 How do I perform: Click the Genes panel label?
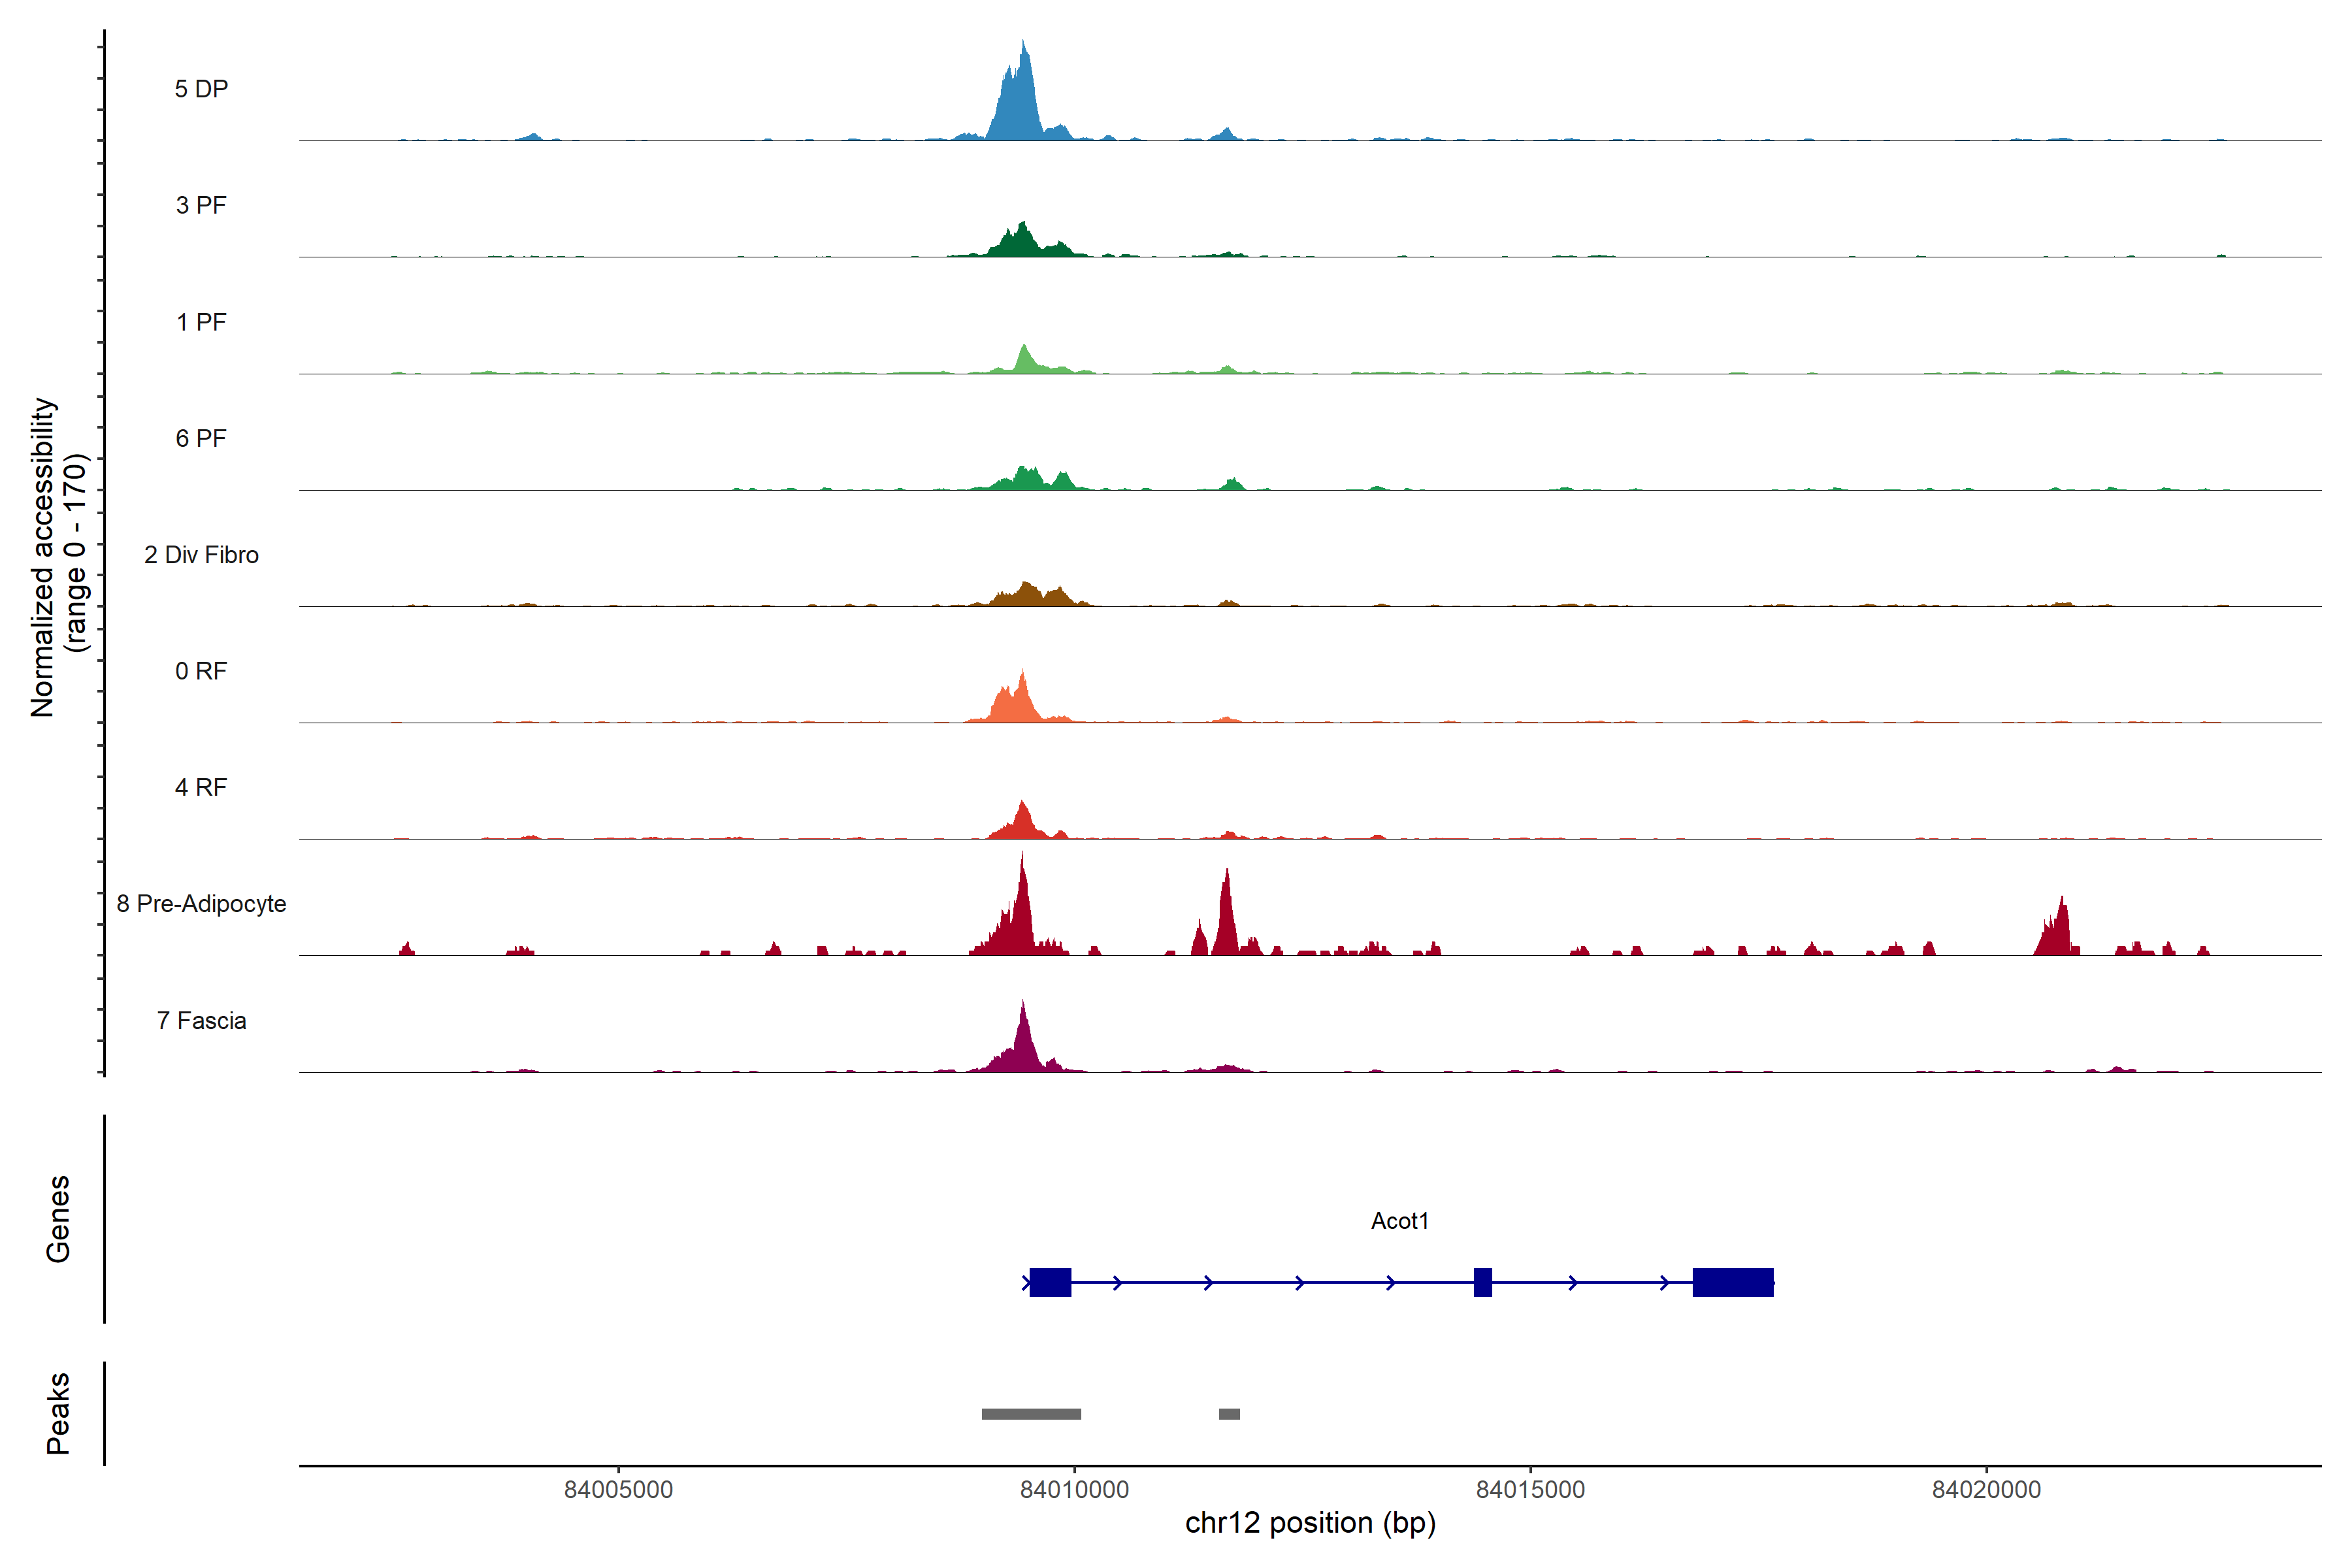tap(58, 1219)
